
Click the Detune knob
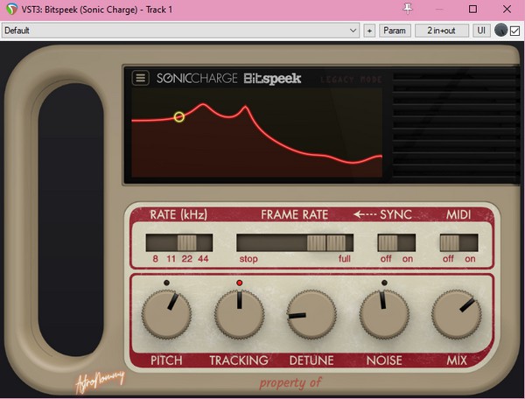click(x=311, y=314)
